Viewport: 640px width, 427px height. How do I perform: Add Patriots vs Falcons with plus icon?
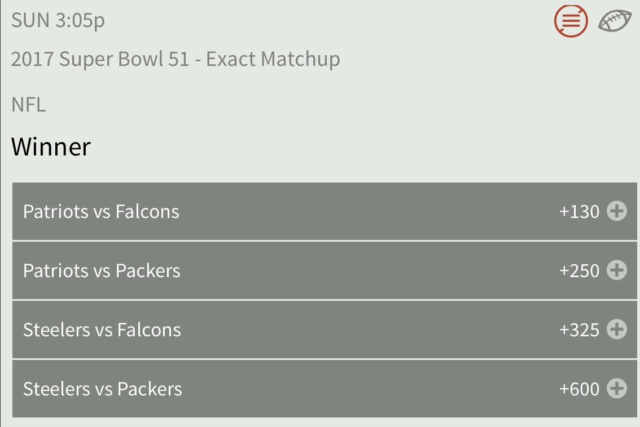[616, 211]
